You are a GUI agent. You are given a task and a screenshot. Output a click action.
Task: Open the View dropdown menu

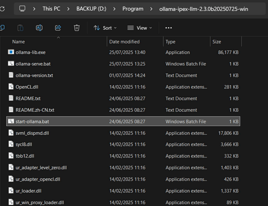pyautogui.click(x=140, y=28)
